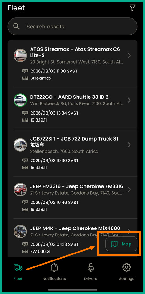Click the red Jeep FM3316 thumbnail
The width and height of the screenshot is (145, 294).
20,189
